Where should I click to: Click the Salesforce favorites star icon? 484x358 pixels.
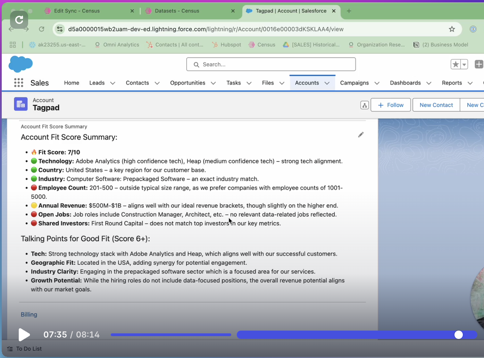coord(456,64)
